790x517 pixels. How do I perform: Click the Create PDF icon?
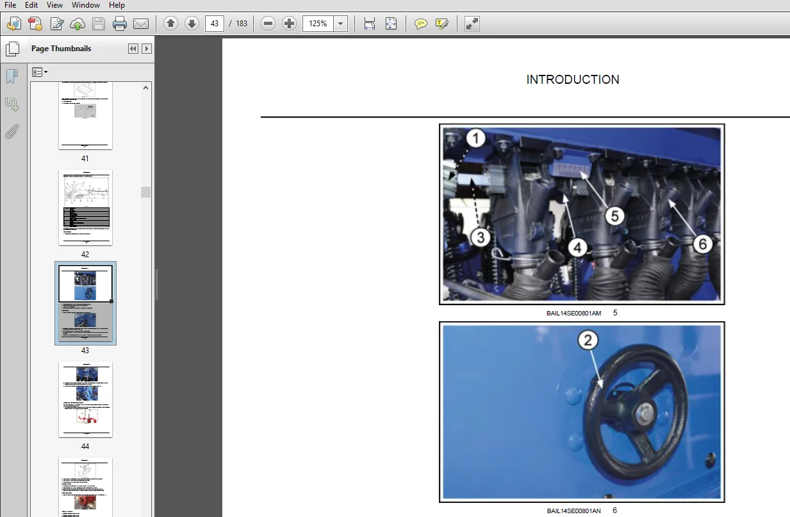pos(35,24)
